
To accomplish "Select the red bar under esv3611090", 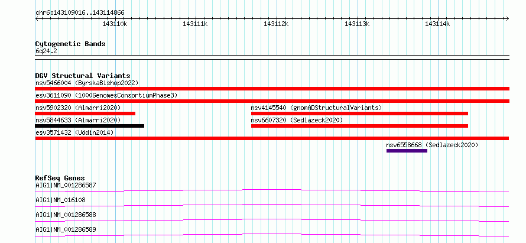I will (272, 101).
